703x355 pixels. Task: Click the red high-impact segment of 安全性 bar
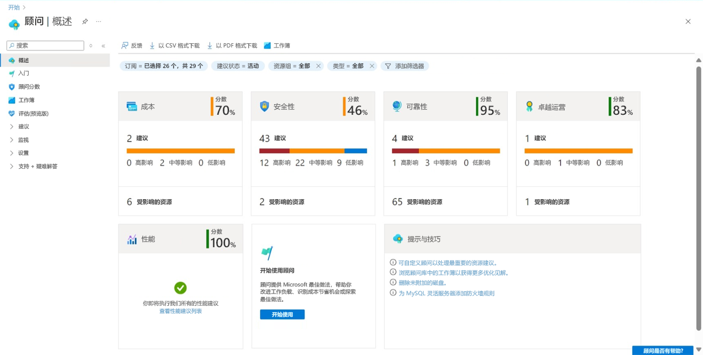pyautogui.click(x=274, y=151)
